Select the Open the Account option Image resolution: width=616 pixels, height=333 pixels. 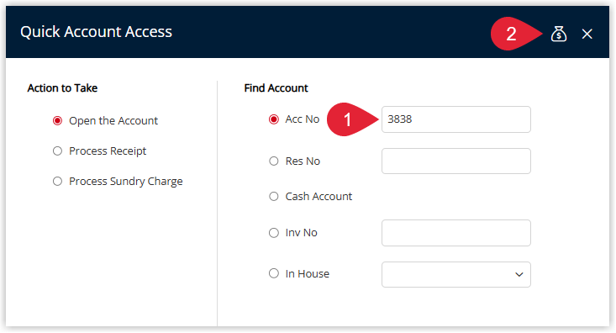[57, 121]
